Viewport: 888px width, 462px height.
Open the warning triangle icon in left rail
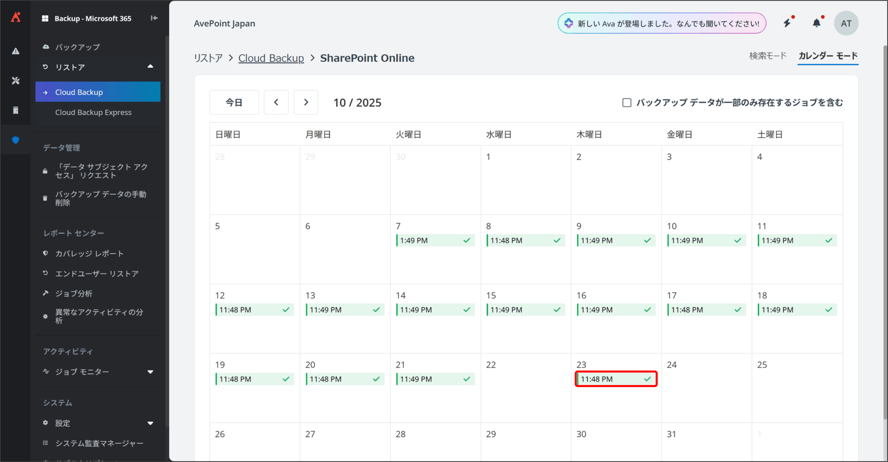point(16,51)
